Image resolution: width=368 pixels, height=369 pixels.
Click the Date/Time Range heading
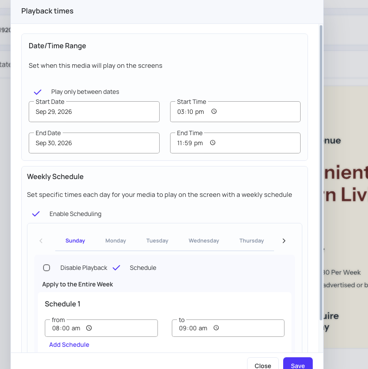point(57,46)
